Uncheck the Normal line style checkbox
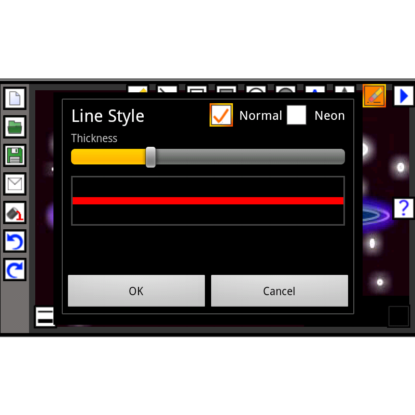The width and height of the screenshot is (415, 415). point(222,115)
